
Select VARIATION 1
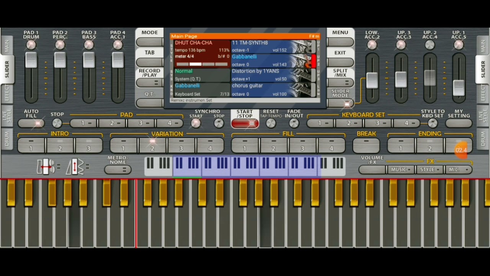(123, 146)
